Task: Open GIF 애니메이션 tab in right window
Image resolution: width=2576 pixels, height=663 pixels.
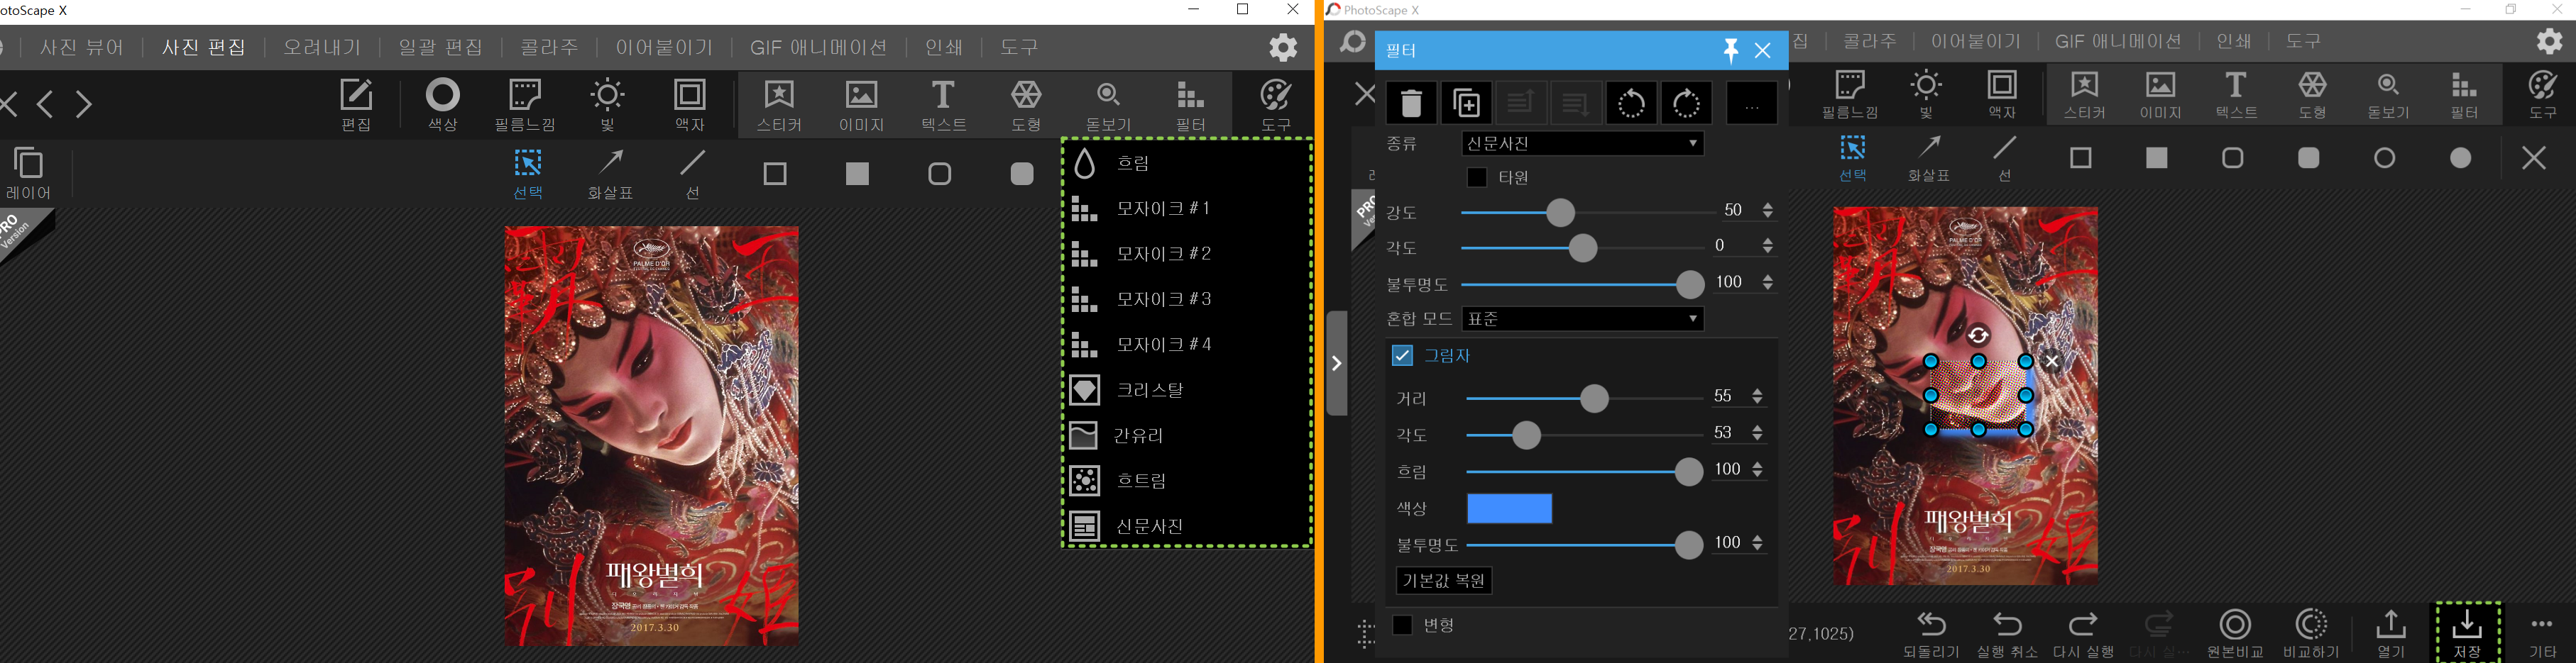Action: tap(2118, 42)
